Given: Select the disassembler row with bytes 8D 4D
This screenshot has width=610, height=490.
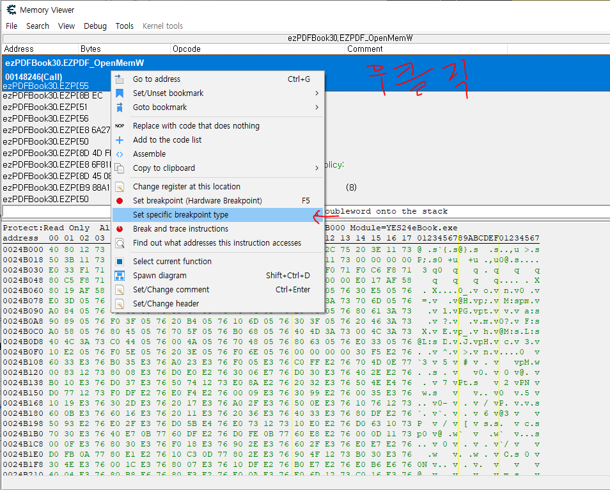Looking at the screenshot, I should [57, 153].
